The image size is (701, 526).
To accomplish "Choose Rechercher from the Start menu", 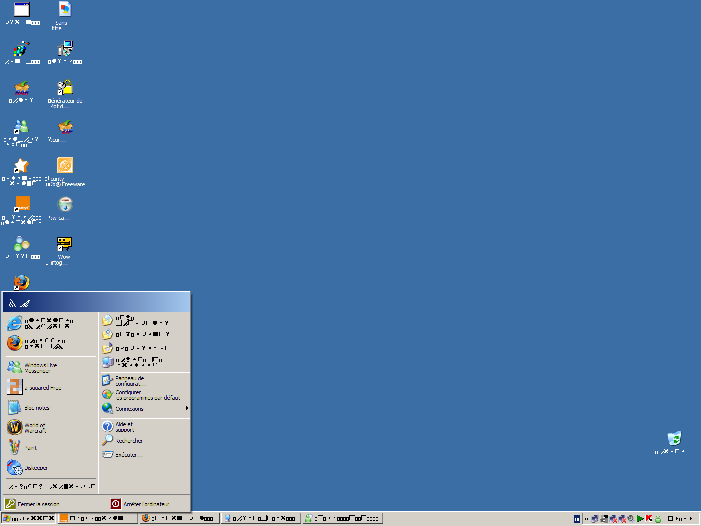I will (x=128, y=441).
